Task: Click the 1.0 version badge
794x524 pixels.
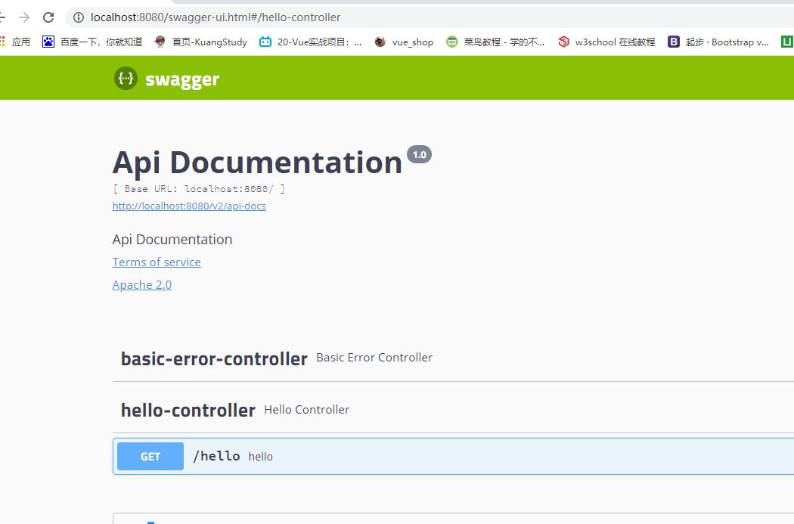Action: pos(419,155)
